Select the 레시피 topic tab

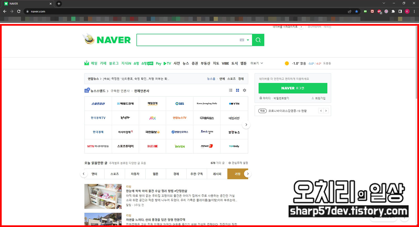pos(217,174)
